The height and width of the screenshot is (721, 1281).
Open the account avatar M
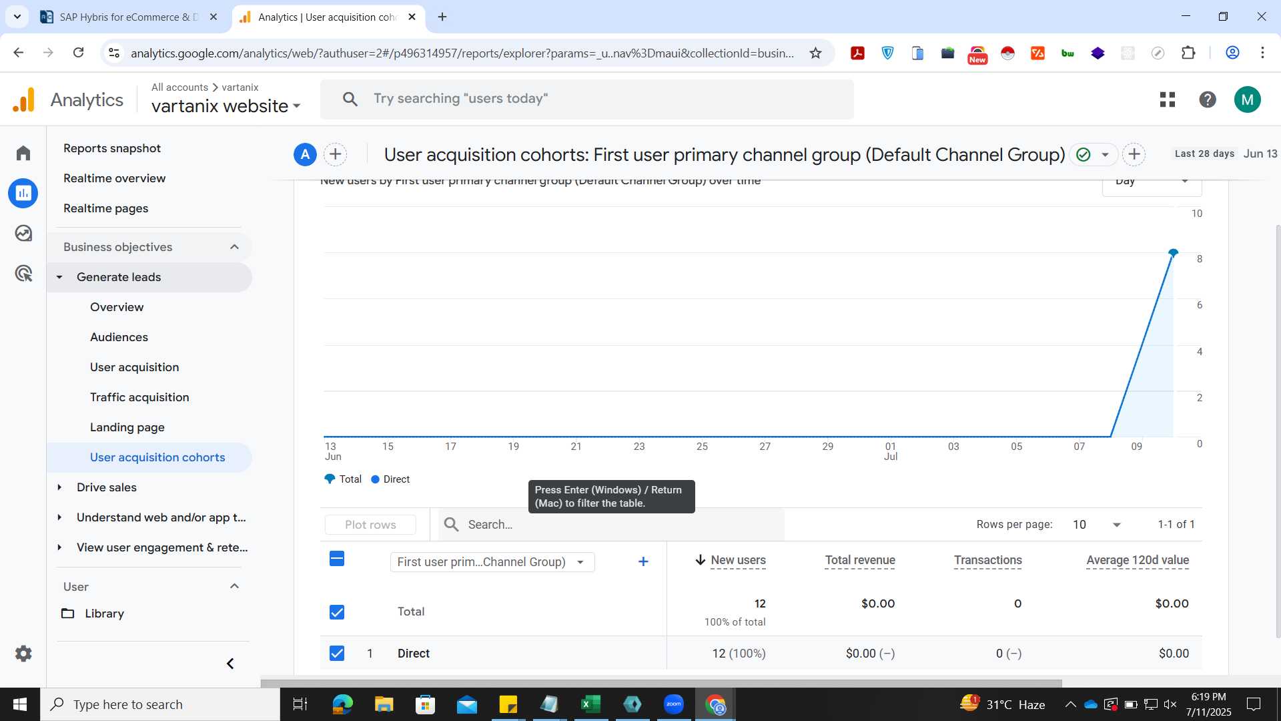(1248, 99)
